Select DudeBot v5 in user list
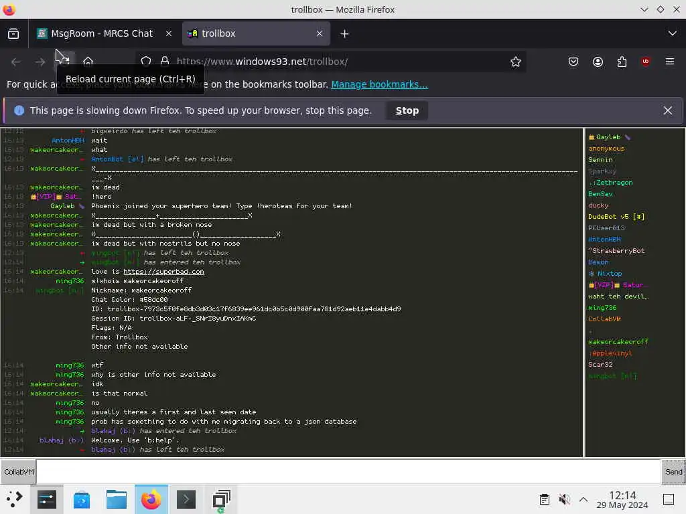Screen dimensions: 686x514 pyautogui.click(x=616, y=217)
